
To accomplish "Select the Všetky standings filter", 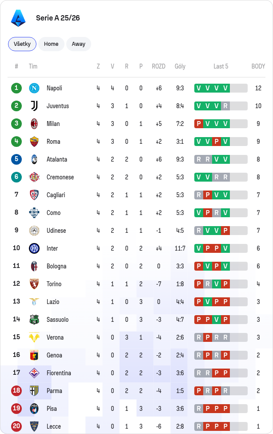I will click(x=22, y=44).
